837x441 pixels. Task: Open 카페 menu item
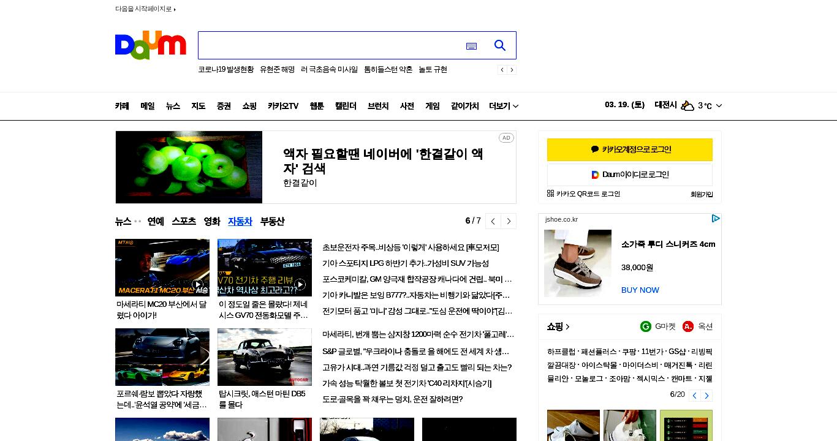click(122, 106)
